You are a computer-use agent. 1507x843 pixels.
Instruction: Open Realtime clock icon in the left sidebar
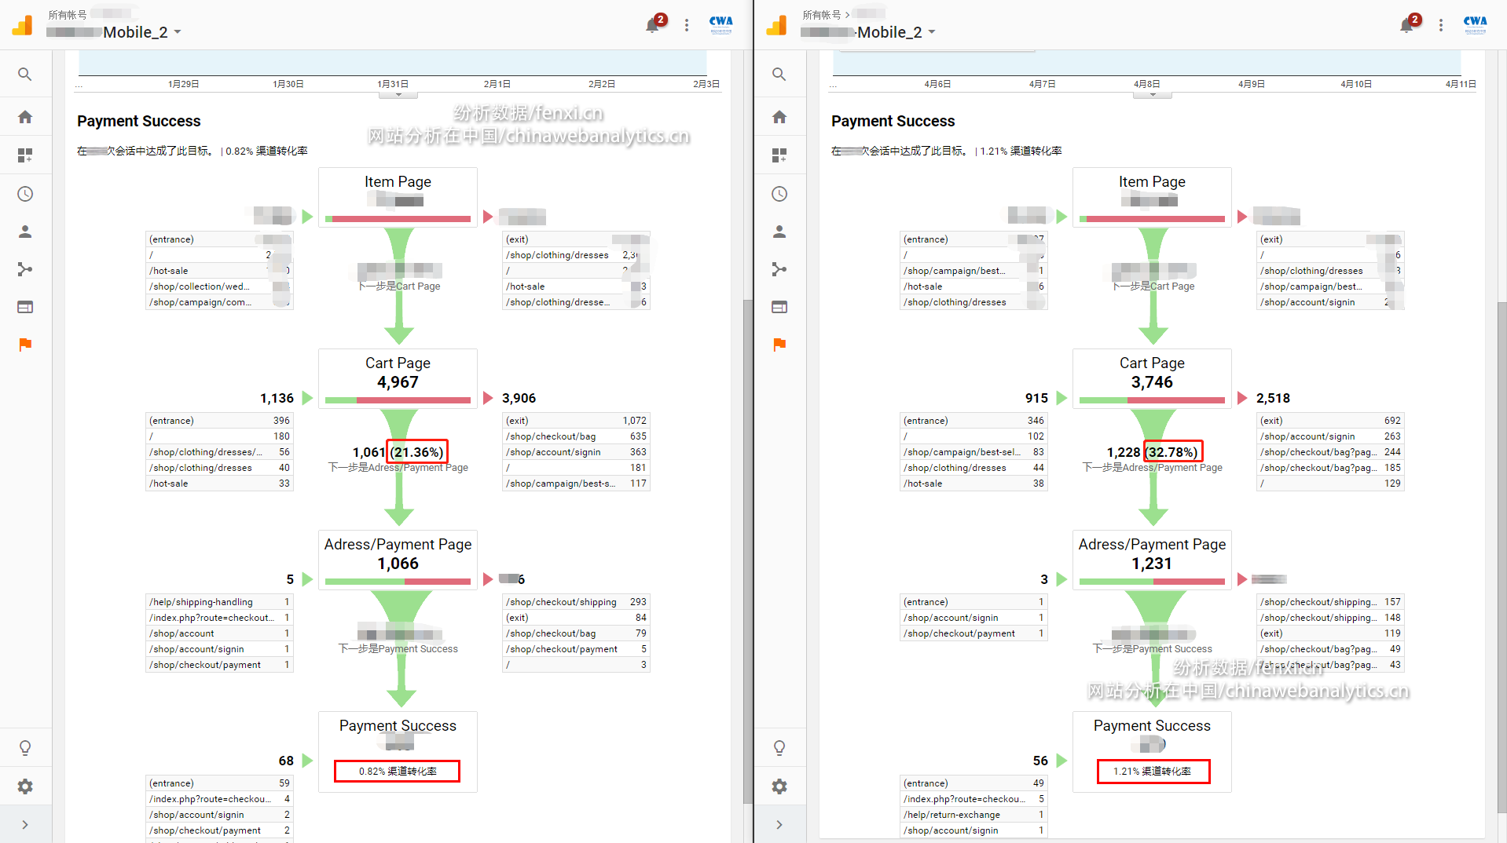[25, 194]
